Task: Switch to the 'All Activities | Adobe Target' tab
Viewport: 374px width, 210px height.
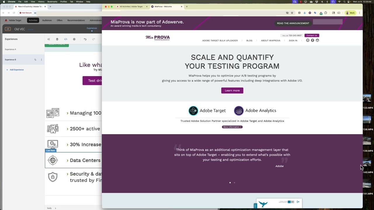Action: (x=131, y=6)
